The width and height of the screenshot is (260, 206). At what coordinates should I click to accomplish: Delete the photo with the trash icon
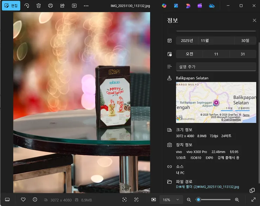tap(38, 6)
